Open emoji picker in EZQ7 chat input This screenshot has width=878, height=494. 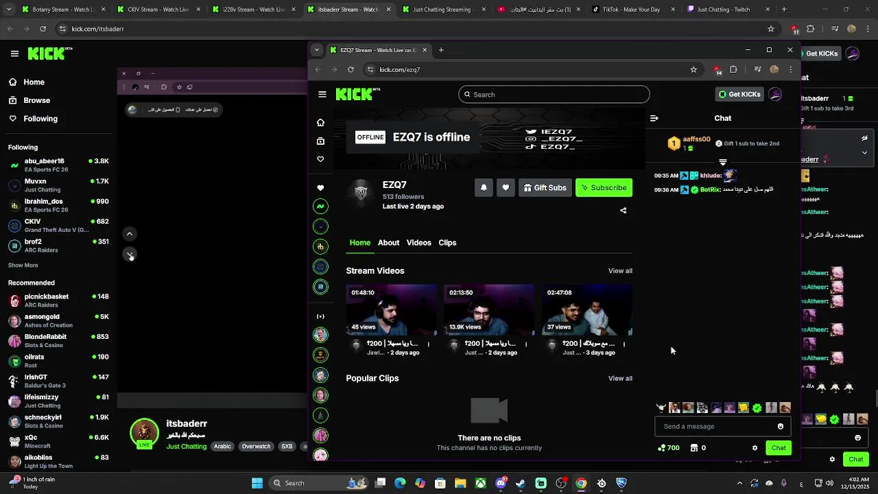781,427
